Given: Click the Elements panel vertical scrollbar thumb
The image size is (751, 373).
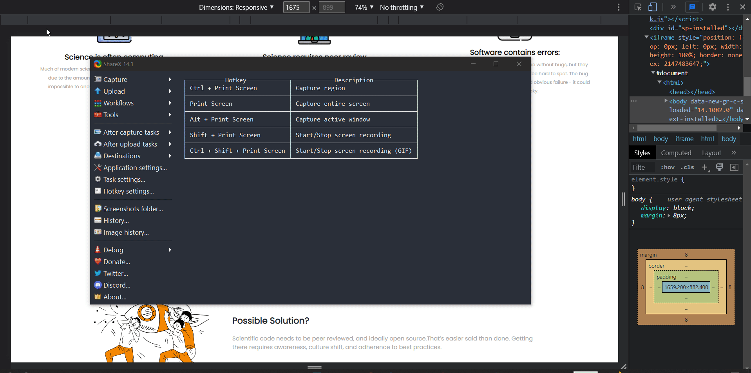Looking at the screenshot, I should click(747, 86).
